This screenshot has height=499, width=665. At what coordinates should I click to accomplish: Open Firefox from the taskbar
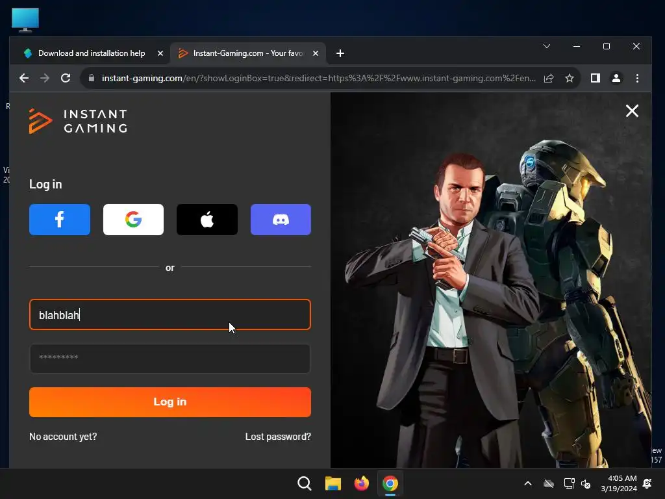tap(361, 483)
